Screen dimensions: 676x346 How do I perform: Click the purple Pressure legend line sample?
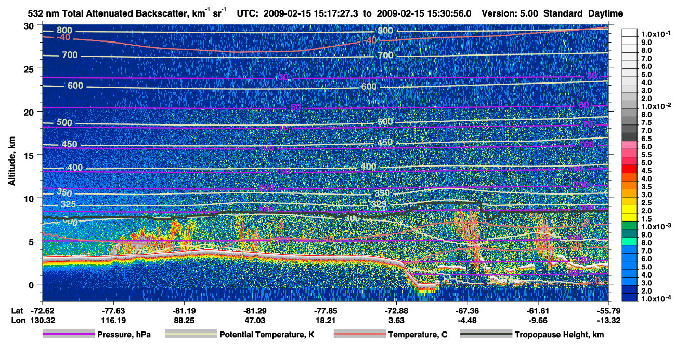click(x=69, y=335)
